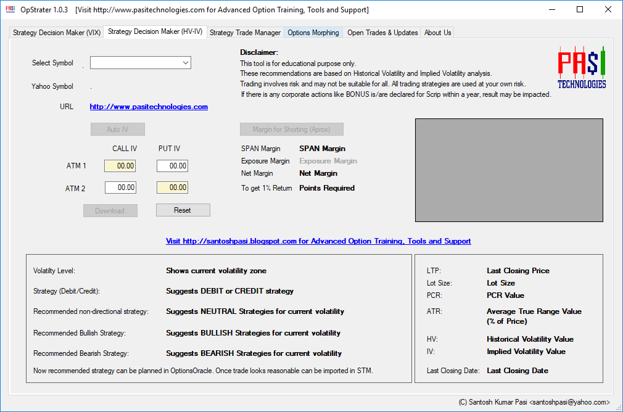
Task: Minimize the OpStrater window
Action: coord(552,9)
